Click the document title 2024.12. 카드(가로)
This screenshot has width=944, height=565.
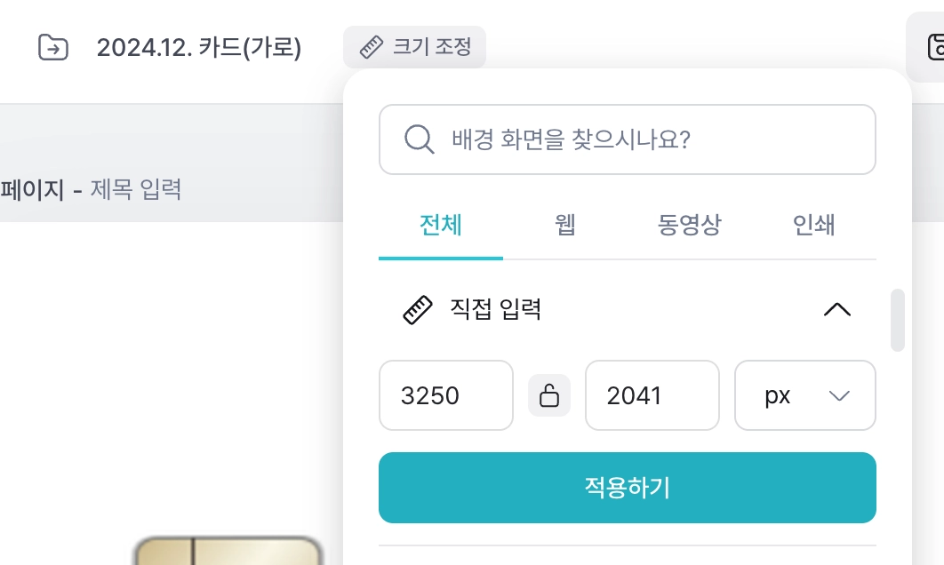click(199, 47)
